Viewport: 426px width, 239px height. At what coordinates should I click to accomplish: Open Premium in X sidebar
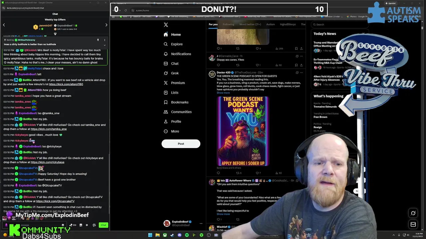174,83
